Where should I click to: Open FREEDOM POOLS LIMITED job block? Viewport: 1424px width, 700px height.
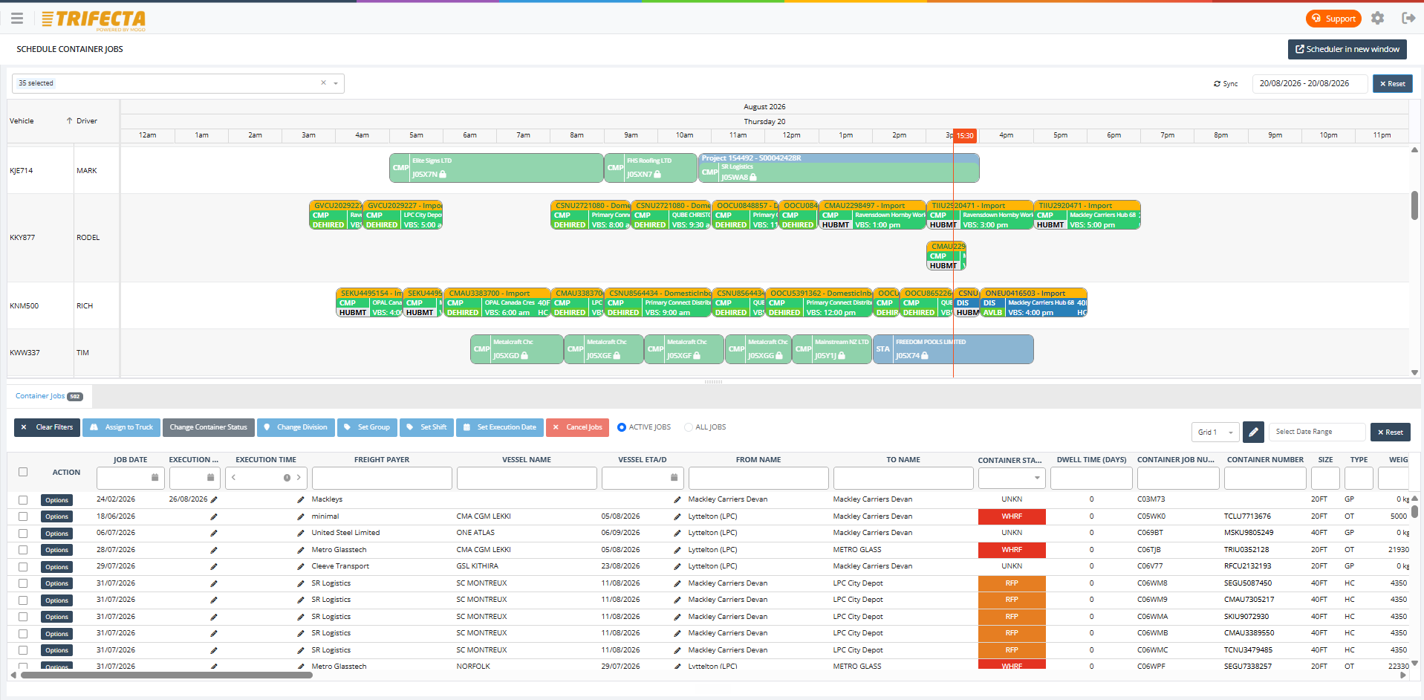pos(953,349)
